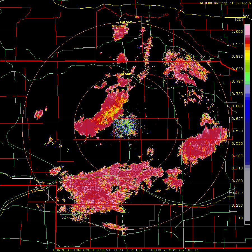This screenshot has height=252, width=252.
Task: Select the 0.733 scale value
Action: tap(237, 94)
